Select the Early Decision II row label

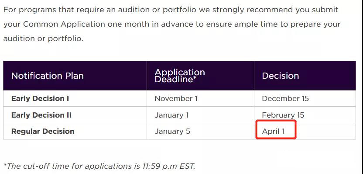(x=41, y=115)
